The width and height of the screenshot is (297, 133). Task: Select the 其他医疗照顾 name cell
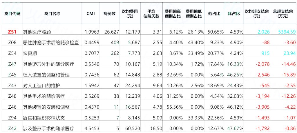coord(35,32)
